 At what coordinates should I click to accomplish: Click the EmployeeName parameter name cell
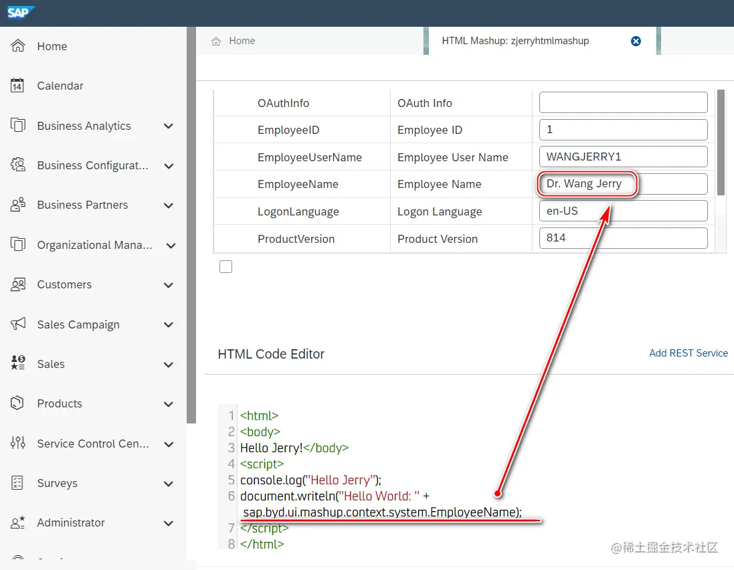298,185
